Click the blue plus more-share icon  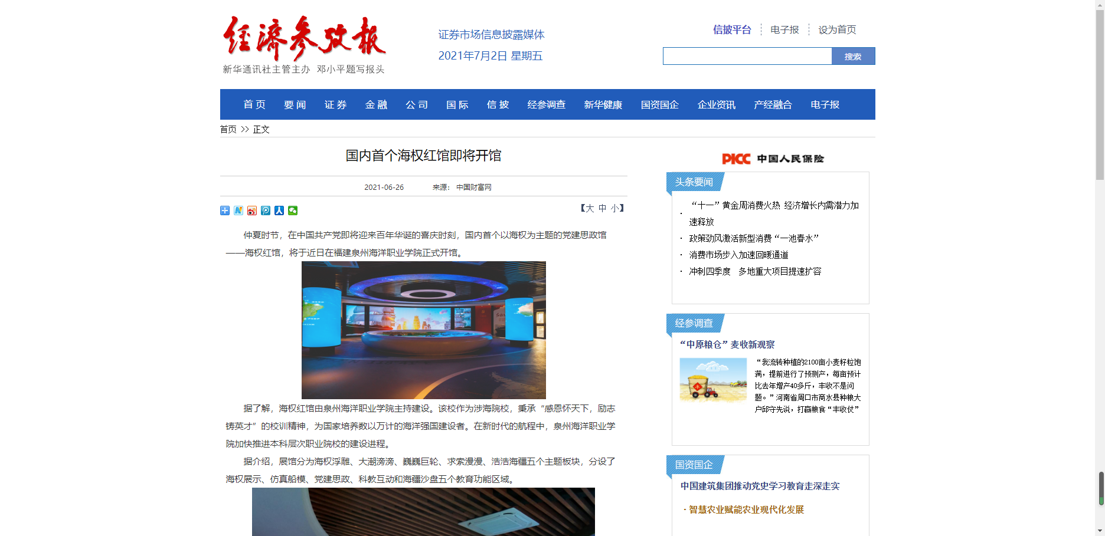point(225,211)
